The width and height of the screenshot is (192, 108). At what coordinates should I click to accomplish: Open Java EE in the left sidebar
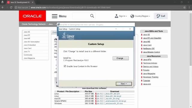tap(27, 35)
